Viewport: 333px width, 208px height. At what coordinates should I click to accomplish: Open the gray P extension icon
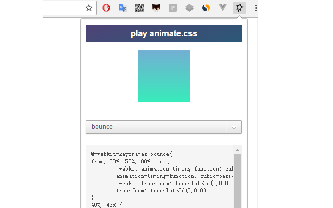[x=173, y=8]
